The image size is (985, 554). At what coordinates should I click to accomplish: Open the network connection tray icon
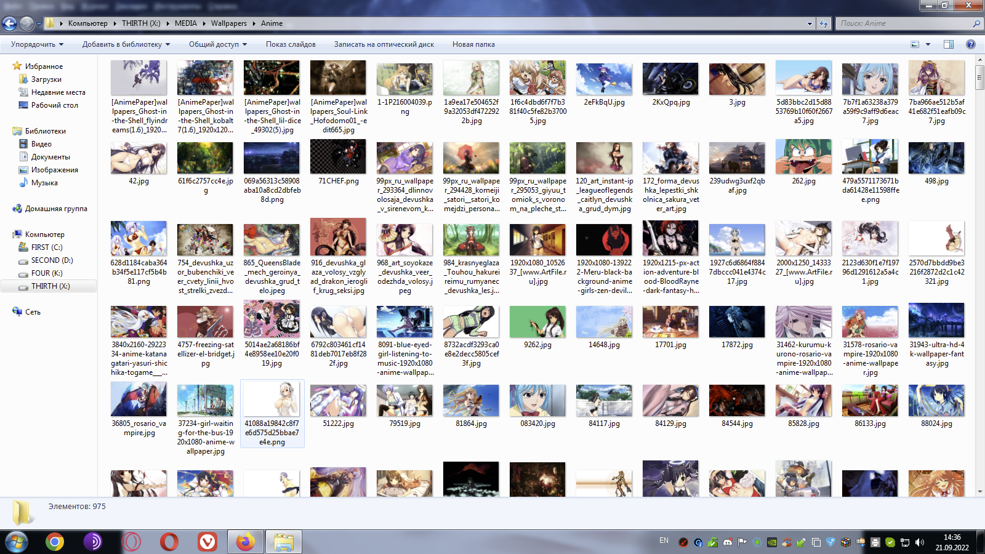pos(905,542)
